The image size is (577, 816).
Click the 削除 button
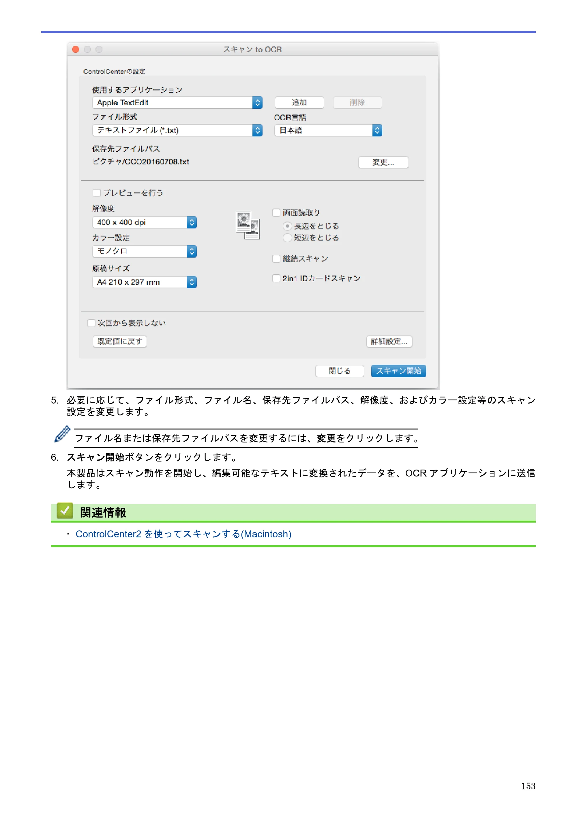[x=357, y=103]
